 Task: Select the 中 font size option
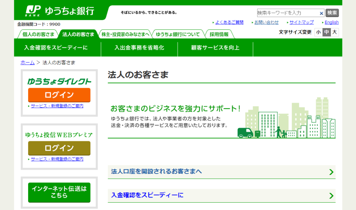[x=326, y=32]
